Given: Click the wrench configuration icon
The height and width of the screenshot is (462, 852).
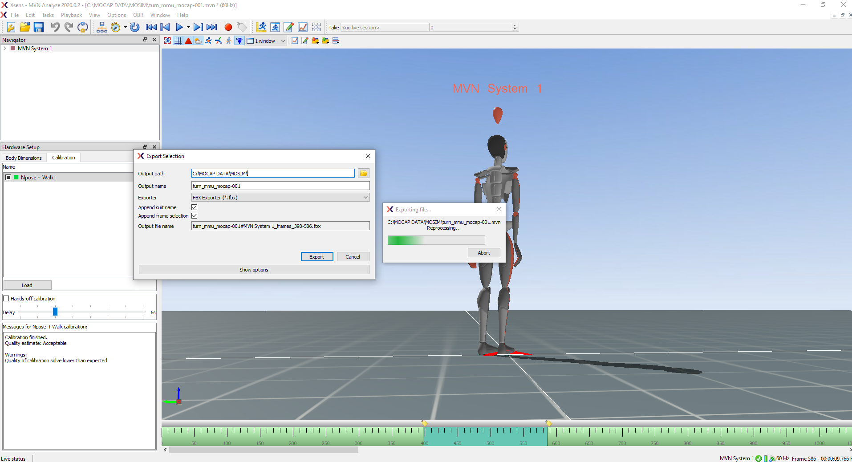Looking at the screenshot, I should click(x=11, y=27).
